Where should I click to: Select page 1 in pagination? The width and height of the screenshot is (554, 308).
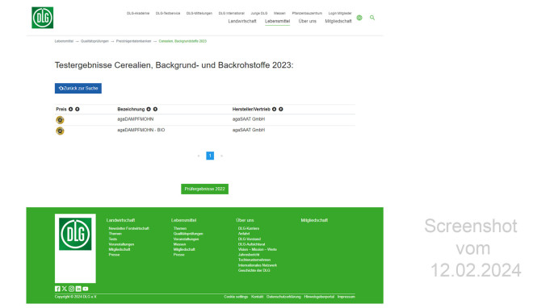click(x=210, y=156)
